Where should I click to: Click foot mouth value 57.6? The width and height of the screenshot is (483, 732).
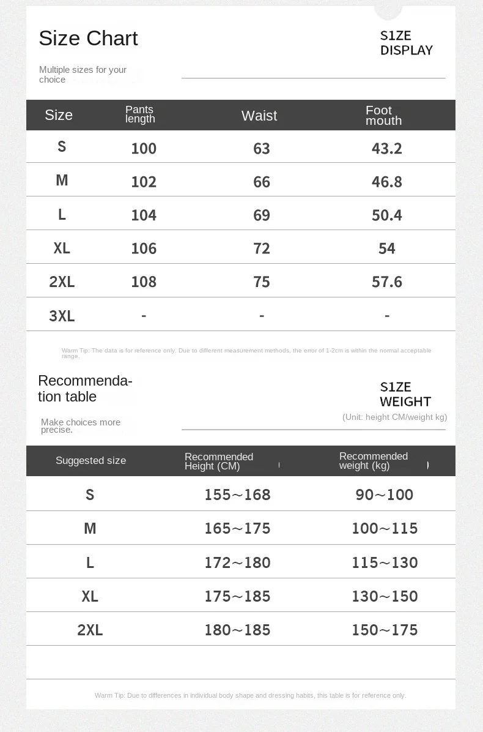tap(386, 282)
